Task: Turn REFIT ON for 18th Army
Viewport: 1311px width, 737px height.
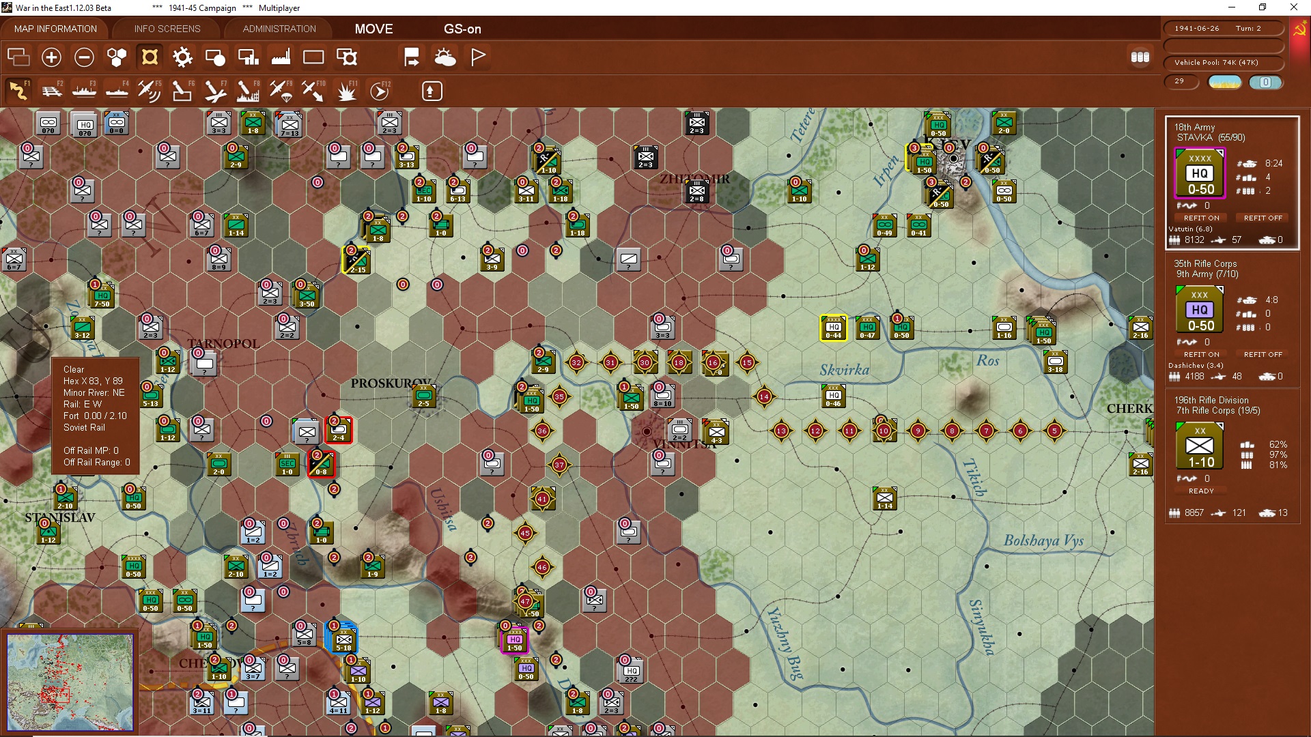Action: click(1201, 218)
